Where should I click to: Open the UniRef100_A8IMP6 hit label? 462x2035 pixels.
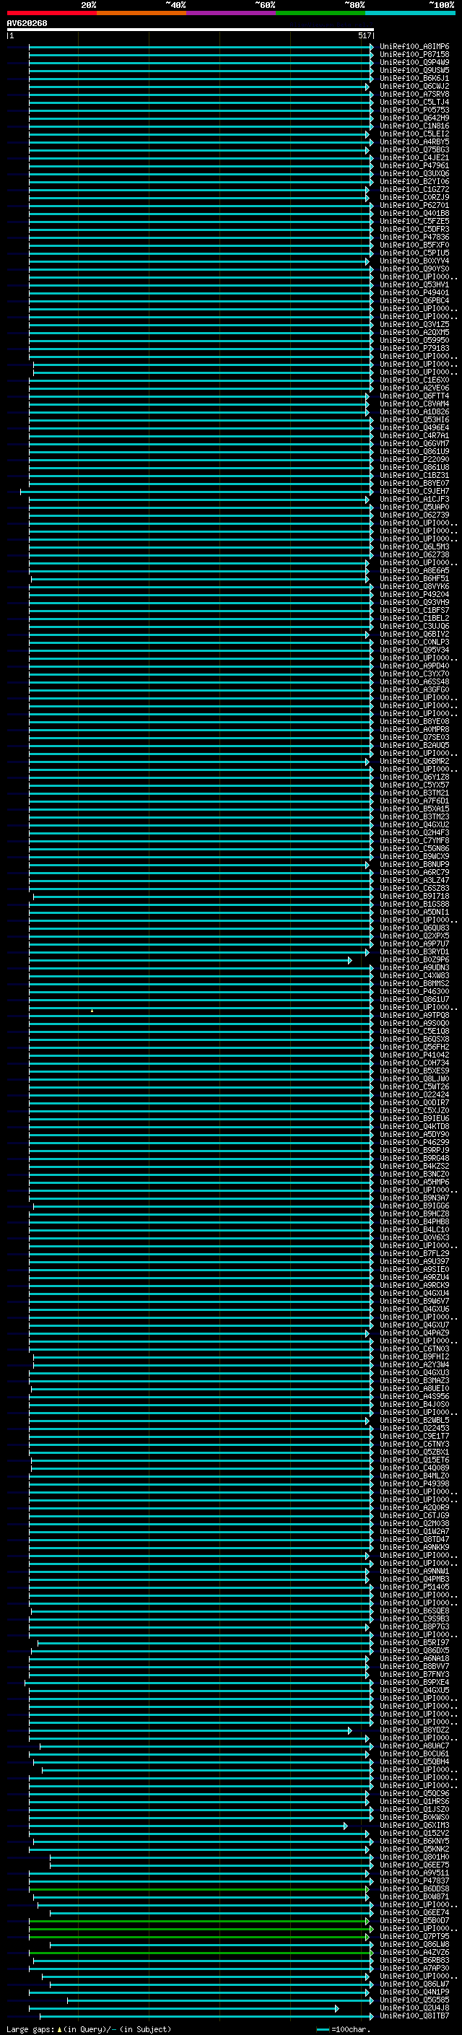(414, 47)
